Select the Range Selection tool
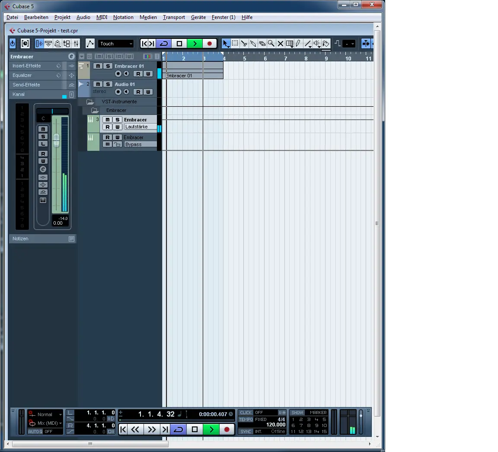 point(235,44)
